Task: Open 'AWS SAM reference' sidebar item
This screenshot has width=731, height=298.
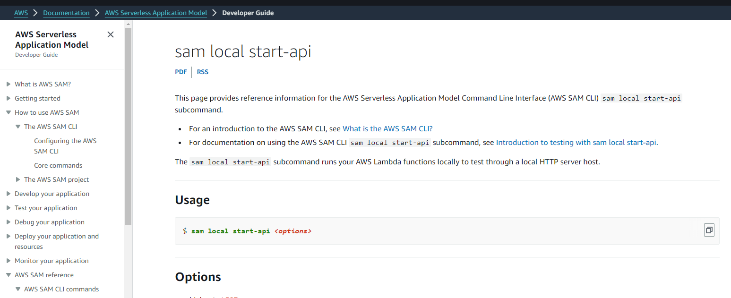Action: pos(44,275)
